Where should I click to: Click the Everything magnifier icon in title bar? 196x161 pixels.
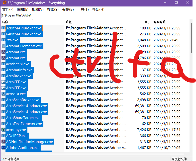[x=4, y=3]
